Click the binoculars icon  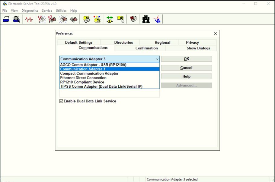pos(146,19)
